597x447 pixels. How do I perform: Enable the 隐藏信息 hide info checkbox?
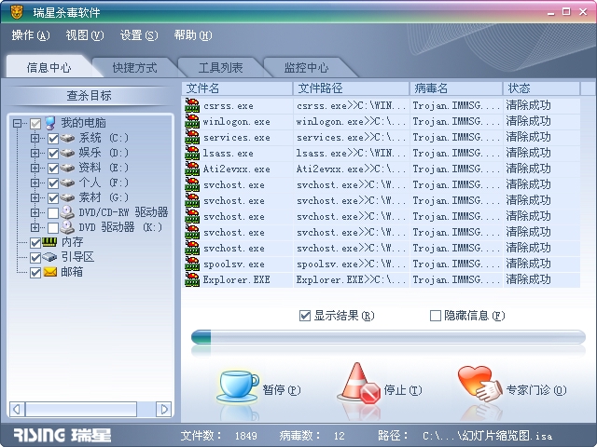[436, 316]
